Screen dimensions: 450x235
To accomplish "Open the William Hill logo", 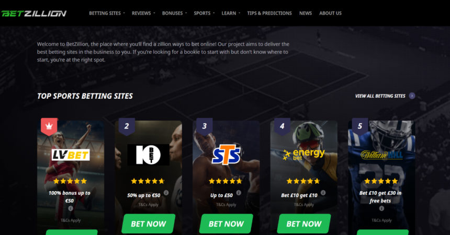I will (381, 155).
